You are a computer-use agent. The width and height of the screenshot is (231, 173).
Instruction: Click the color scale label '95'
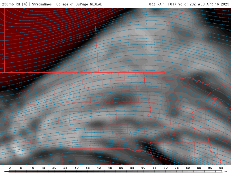click(221, 168)
